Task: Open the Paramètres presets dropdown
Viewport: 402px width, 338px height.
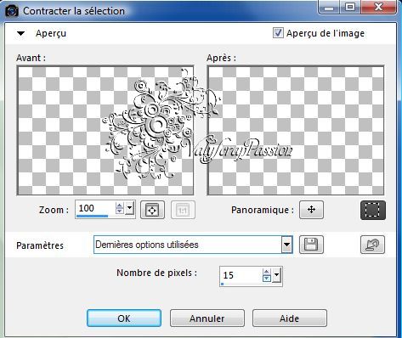Action: point(286,245)
